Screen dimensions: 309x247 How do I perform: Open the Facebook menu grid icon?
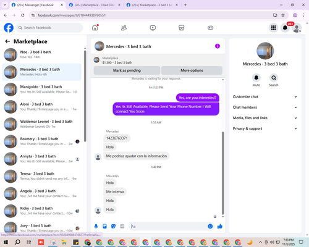(273, 28)
